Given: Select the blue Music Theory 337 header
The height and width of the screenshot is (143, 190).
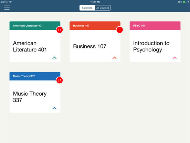Looking at the screenshot, I should pos(35,76).
